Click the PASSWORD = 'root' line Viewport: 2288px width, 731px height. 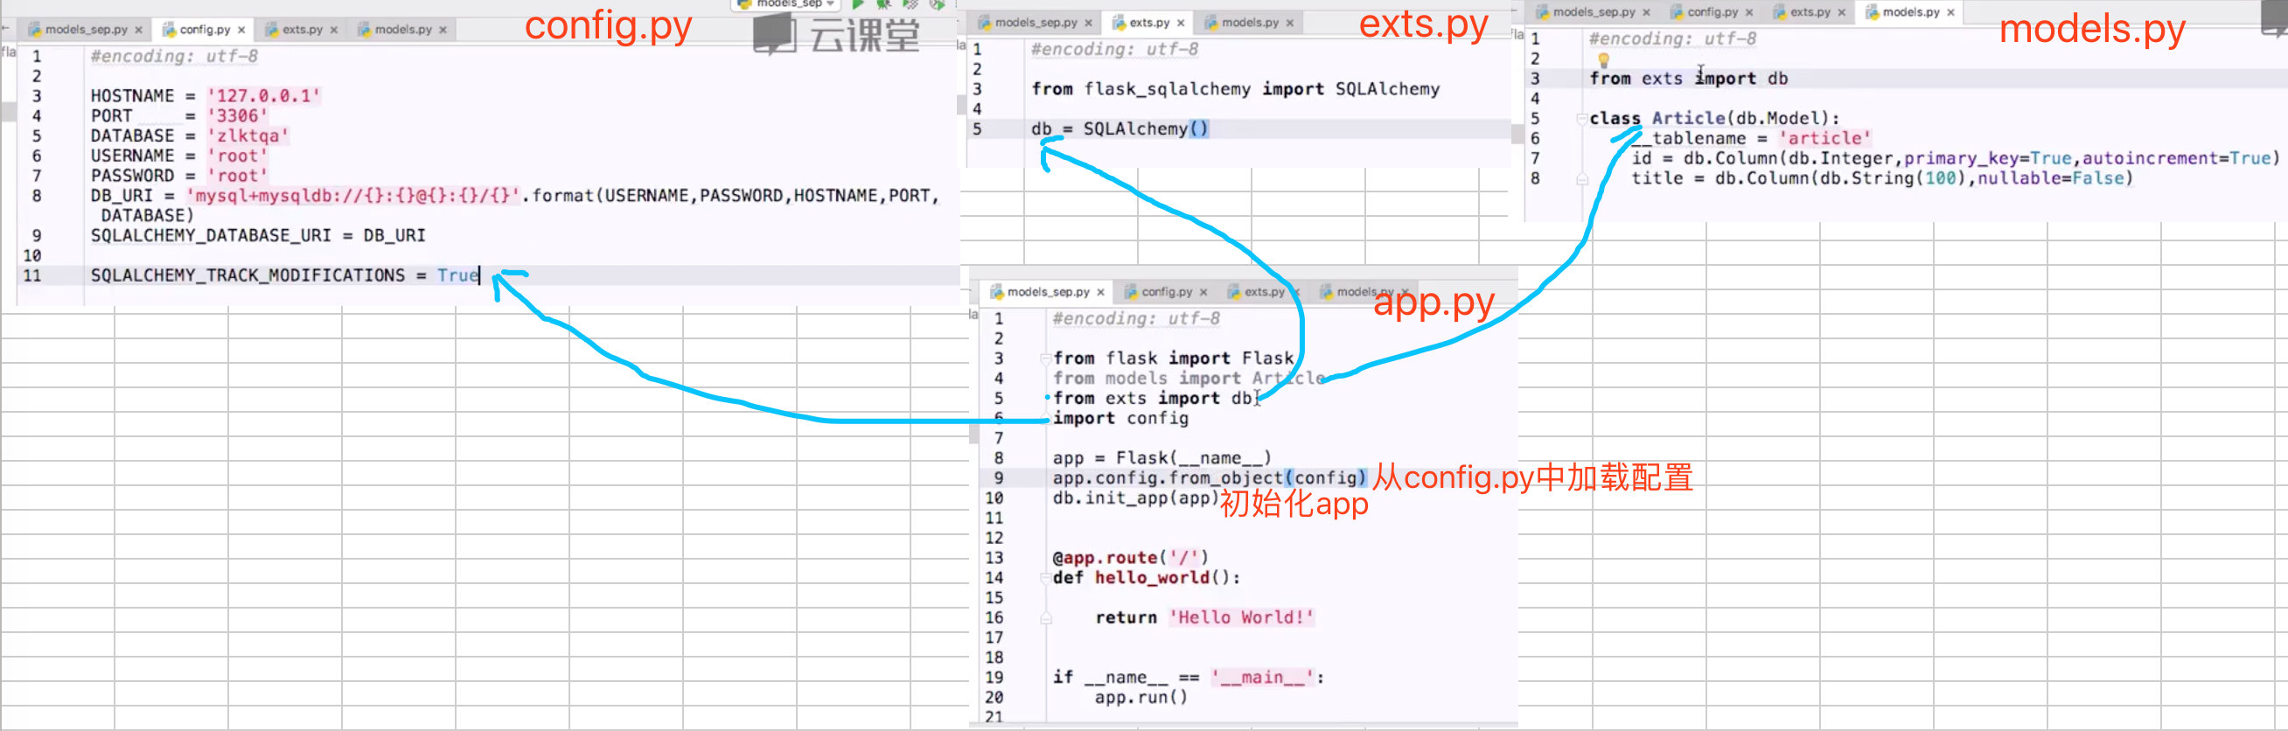tap(178, 176)
